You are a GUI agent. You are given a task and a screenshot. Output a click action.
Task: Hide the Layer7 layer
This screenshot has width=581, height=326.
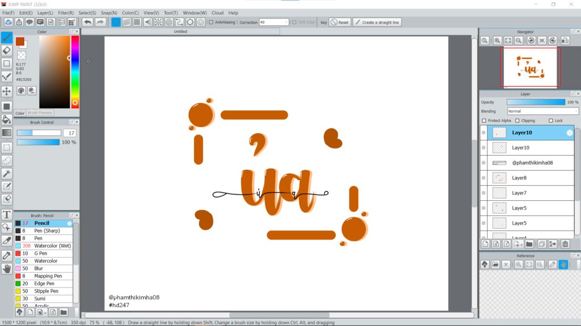coord(483,193)
